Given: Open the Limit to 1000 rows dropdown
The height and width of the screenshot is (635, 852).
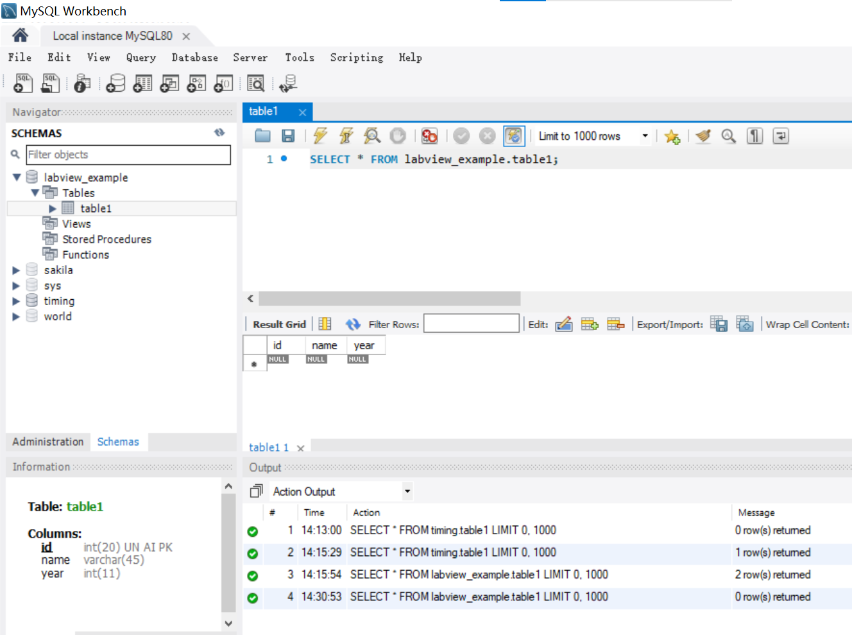Looking at the screenshot, I should tap(645, 135).
